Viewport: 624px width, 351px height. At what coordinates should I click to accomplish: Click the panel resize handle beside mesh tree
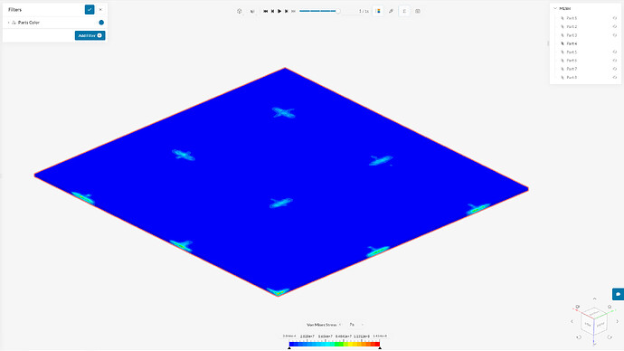click(x=548, y=43)
